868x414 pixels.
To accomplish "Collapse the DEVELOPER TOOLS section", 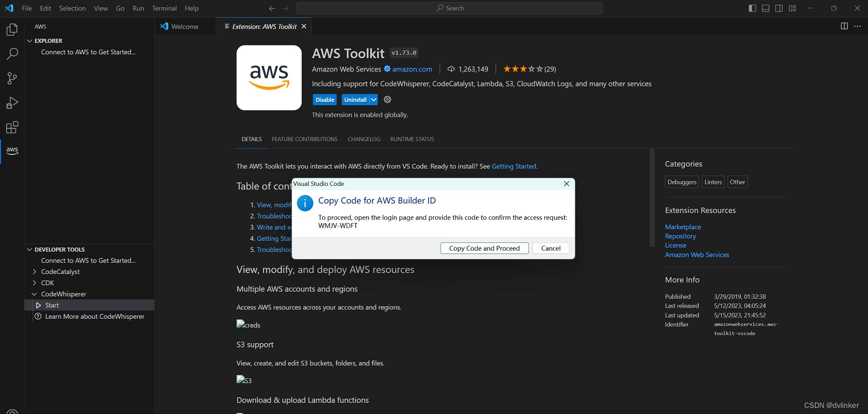I will pos(30,250).
